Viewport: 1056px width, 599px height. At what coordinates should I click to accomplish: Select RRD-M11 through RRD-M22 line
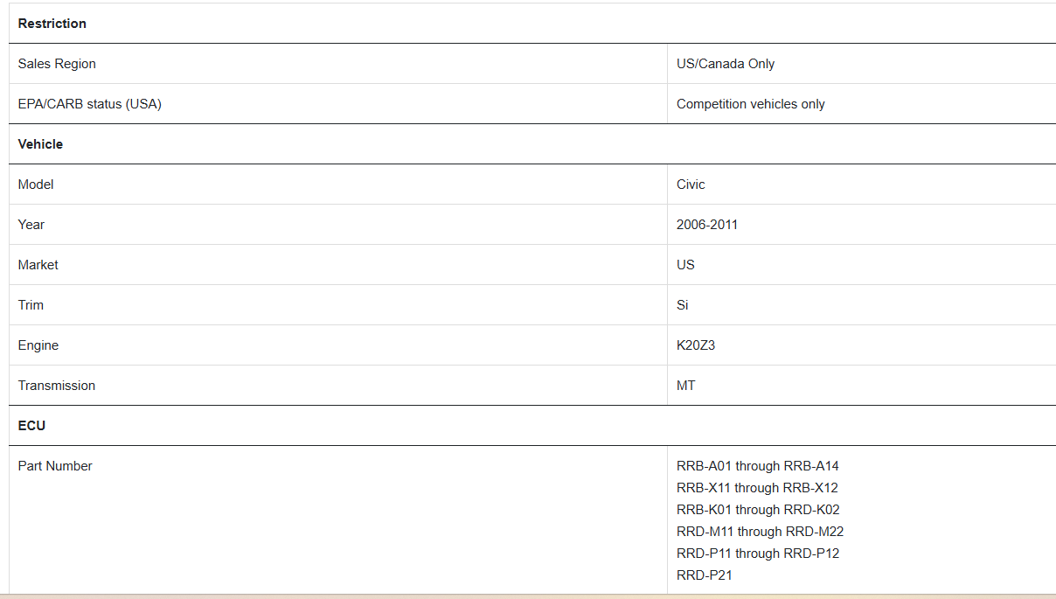(760, 532)
